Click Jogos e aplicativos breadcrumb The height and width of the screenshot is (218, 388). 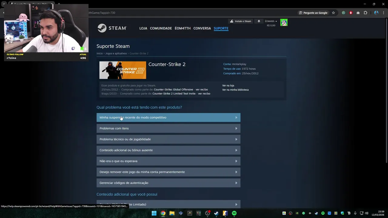pyautogui.click(x=116, y=53)
